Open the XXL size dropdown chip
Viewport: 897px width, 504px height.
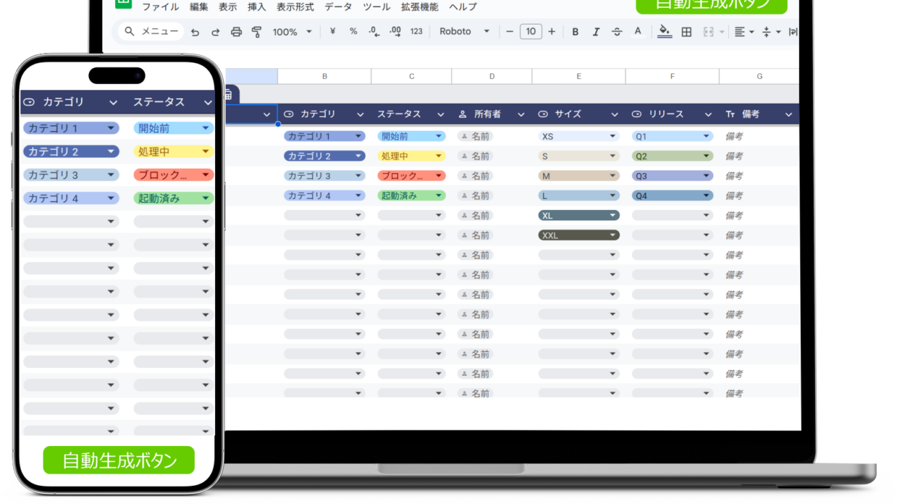point(579,235)
